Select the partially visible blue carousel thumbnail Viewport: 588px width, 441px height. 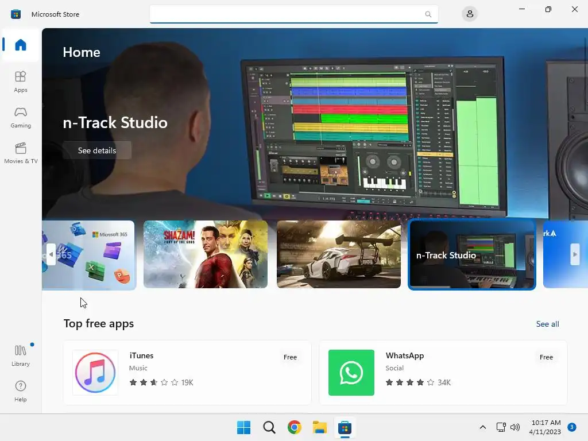566,254
